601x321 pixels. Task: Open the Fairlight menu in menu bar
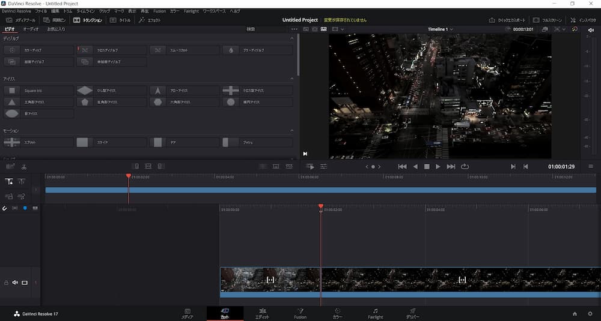pos(191,11)
